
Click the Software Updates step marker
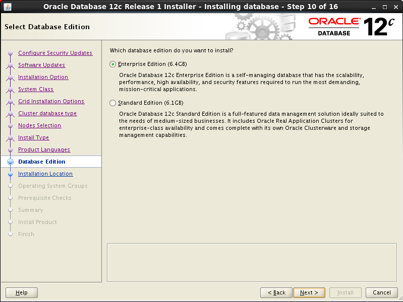(x=10, y=66)
